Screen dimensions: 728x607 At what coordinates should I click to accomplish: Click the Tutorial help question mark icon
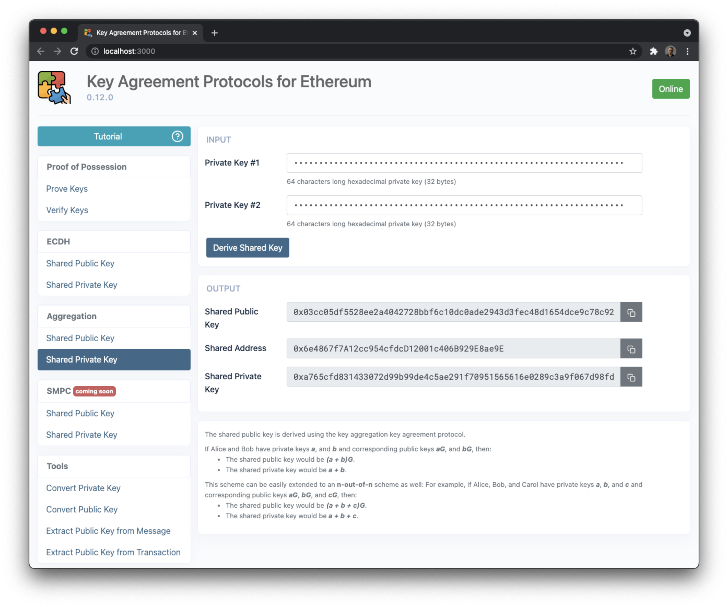click(177, 136)
